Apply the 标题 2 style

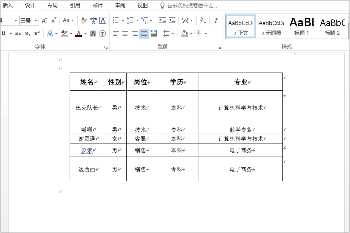(x=332, y=27)
